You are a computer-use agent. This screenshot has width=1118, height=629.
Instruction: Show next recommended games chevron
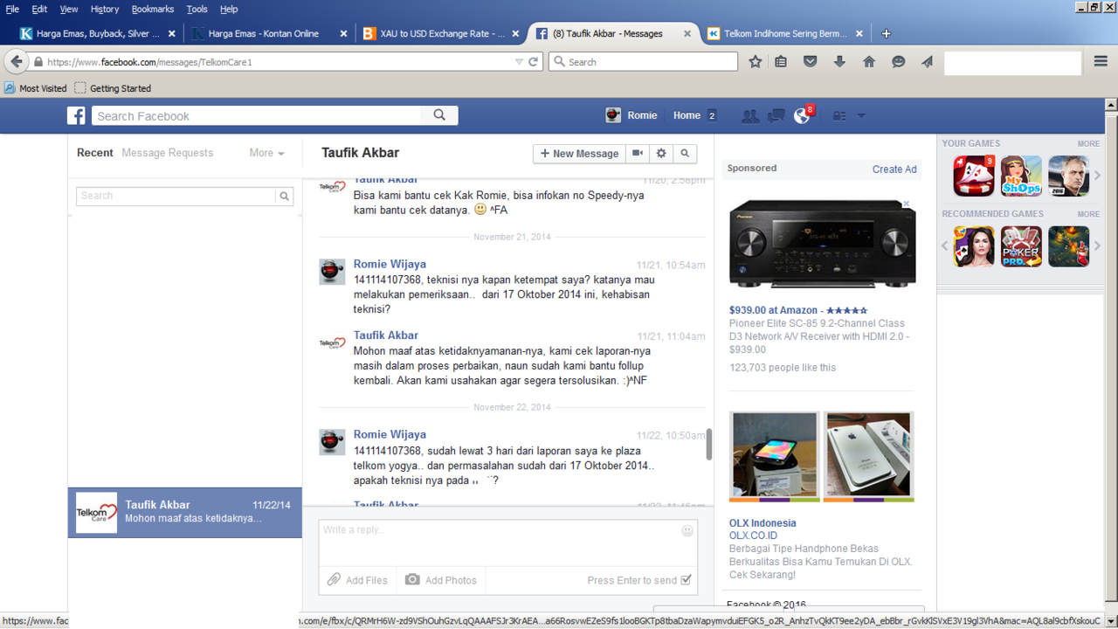point(1098,246)
